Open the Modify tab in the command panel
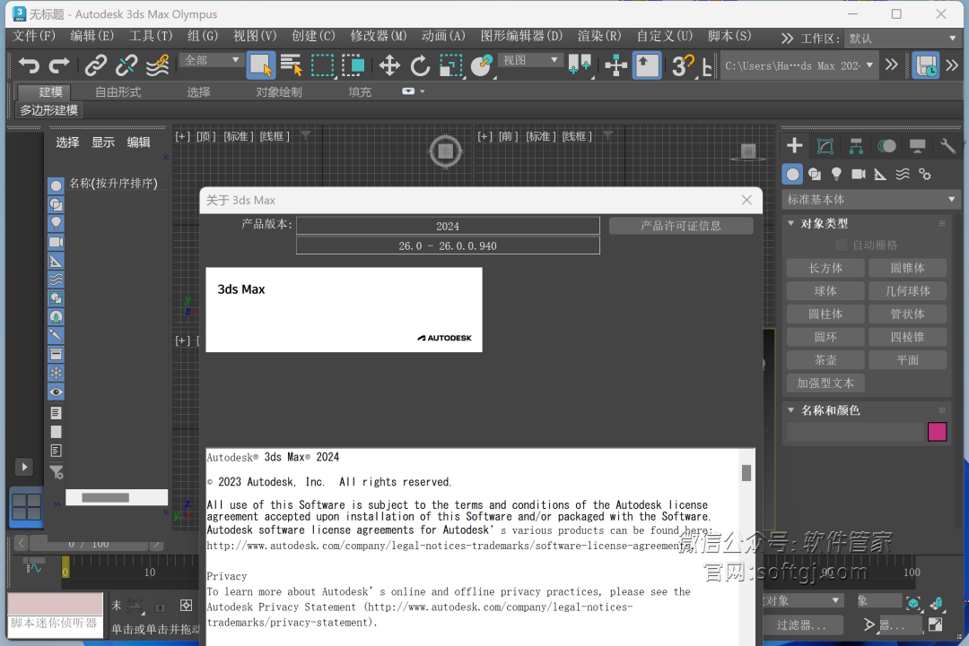 (x=825, y=146)
